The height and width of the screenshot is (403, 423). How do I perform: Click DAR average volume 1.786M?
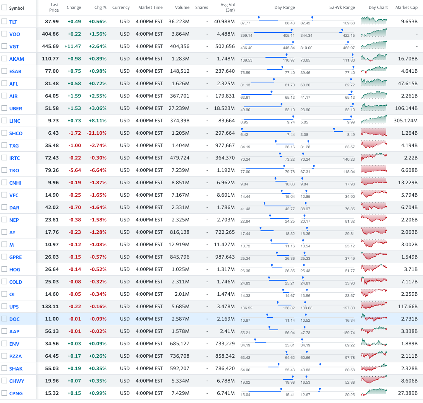tap(226, 208)
